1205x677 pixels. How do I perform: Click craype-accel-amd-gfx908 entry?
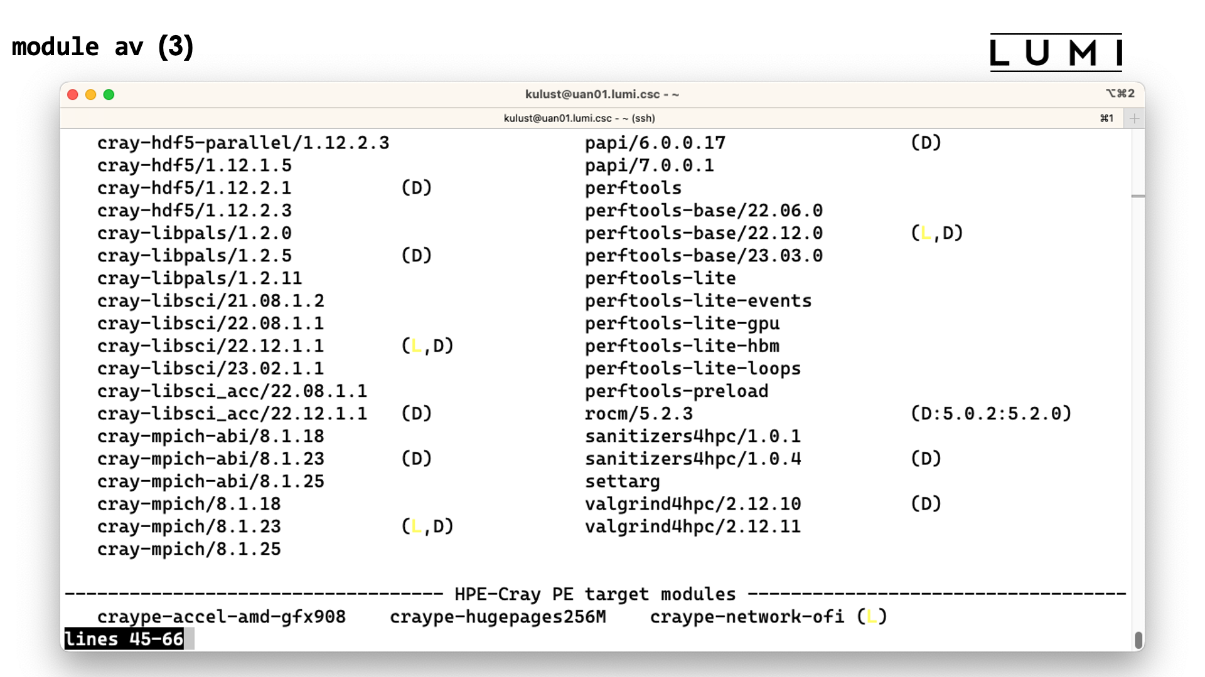[222, 617]
